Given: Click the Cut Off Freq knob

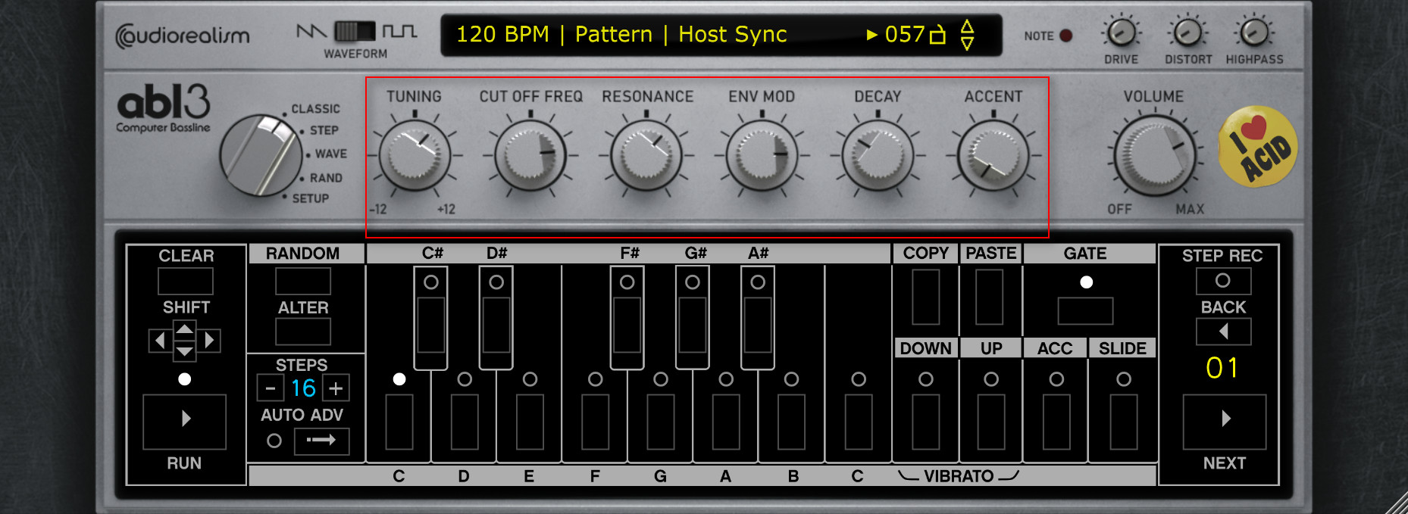Looking at the screenshot, I should (x=530, y=156).
